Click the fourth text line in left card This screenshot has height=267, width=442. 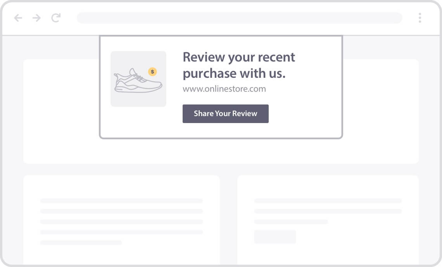[121, 232]
